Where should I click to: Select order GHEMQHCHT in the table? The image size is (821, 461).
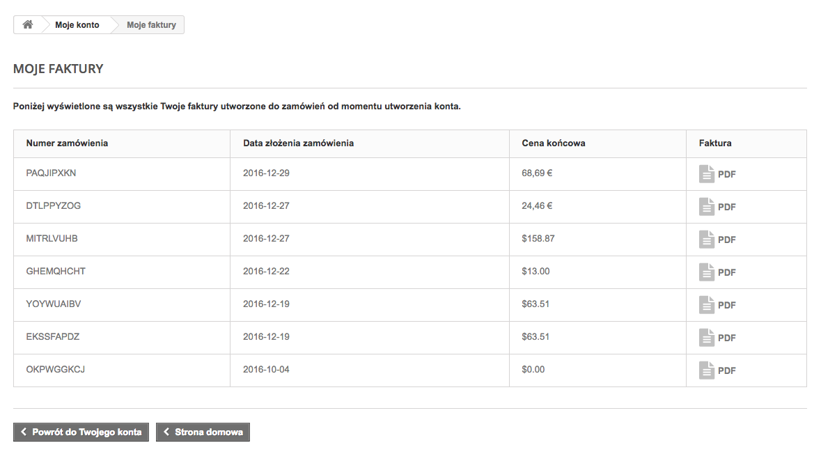56,272
